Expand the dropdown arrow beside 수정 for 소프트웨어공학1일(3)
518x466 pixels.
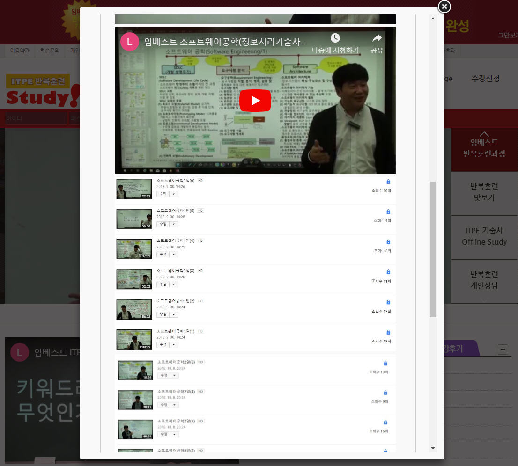click(x=174, y=284)
